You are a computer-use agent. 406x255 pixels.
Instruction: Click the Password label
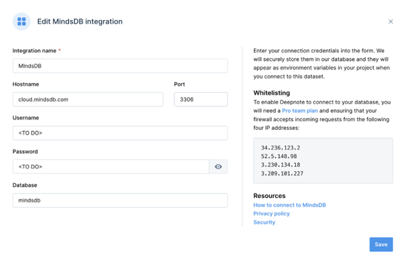25,151
